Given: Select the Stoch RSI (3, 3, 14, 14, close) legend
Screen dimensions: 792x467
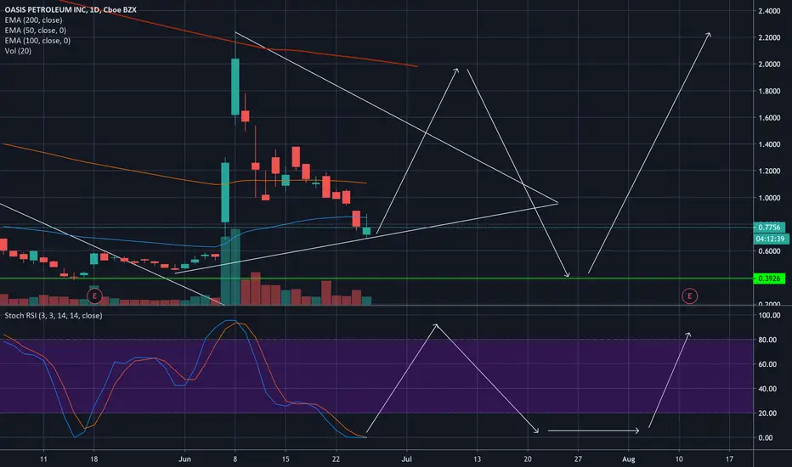Looking at the screenshot, I should [54, 316].
